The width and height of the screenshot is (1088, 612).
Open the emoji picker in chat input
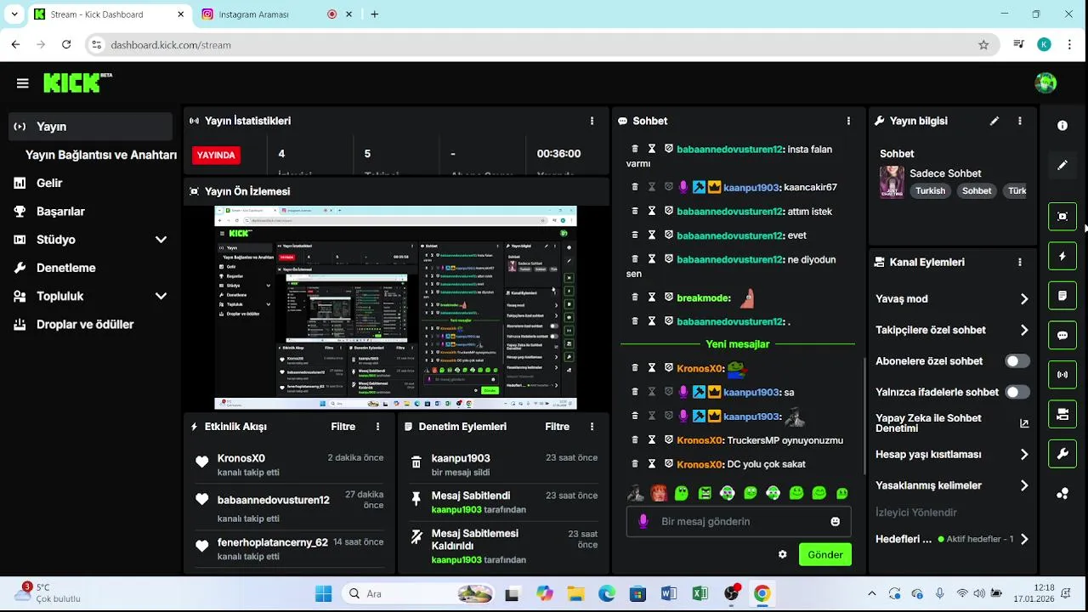pos(836,521)
